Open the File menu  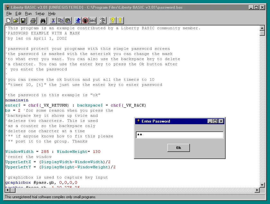coord(9,14)
